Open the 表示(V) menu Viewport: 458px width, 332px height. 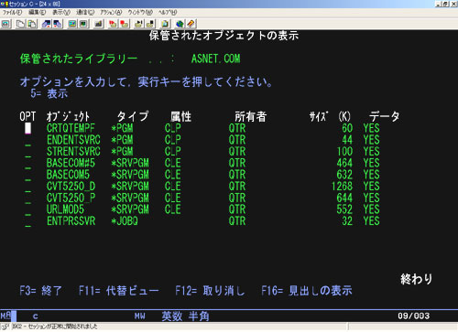point(61,13)
